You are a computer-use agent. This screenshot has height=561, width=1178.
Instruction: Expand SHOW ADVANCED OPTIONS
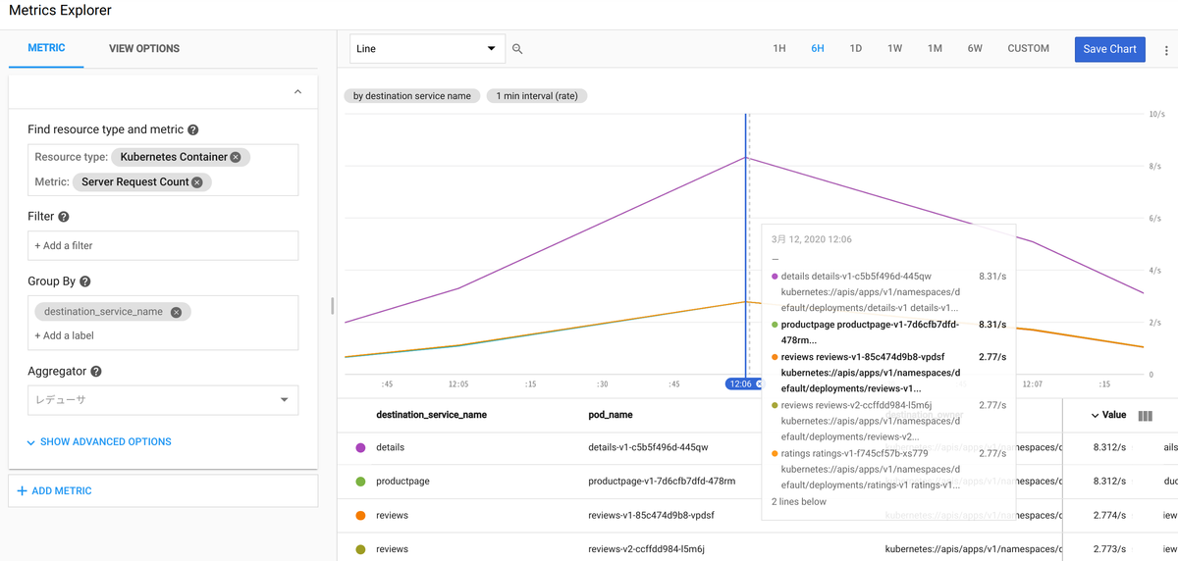[99, 442]
